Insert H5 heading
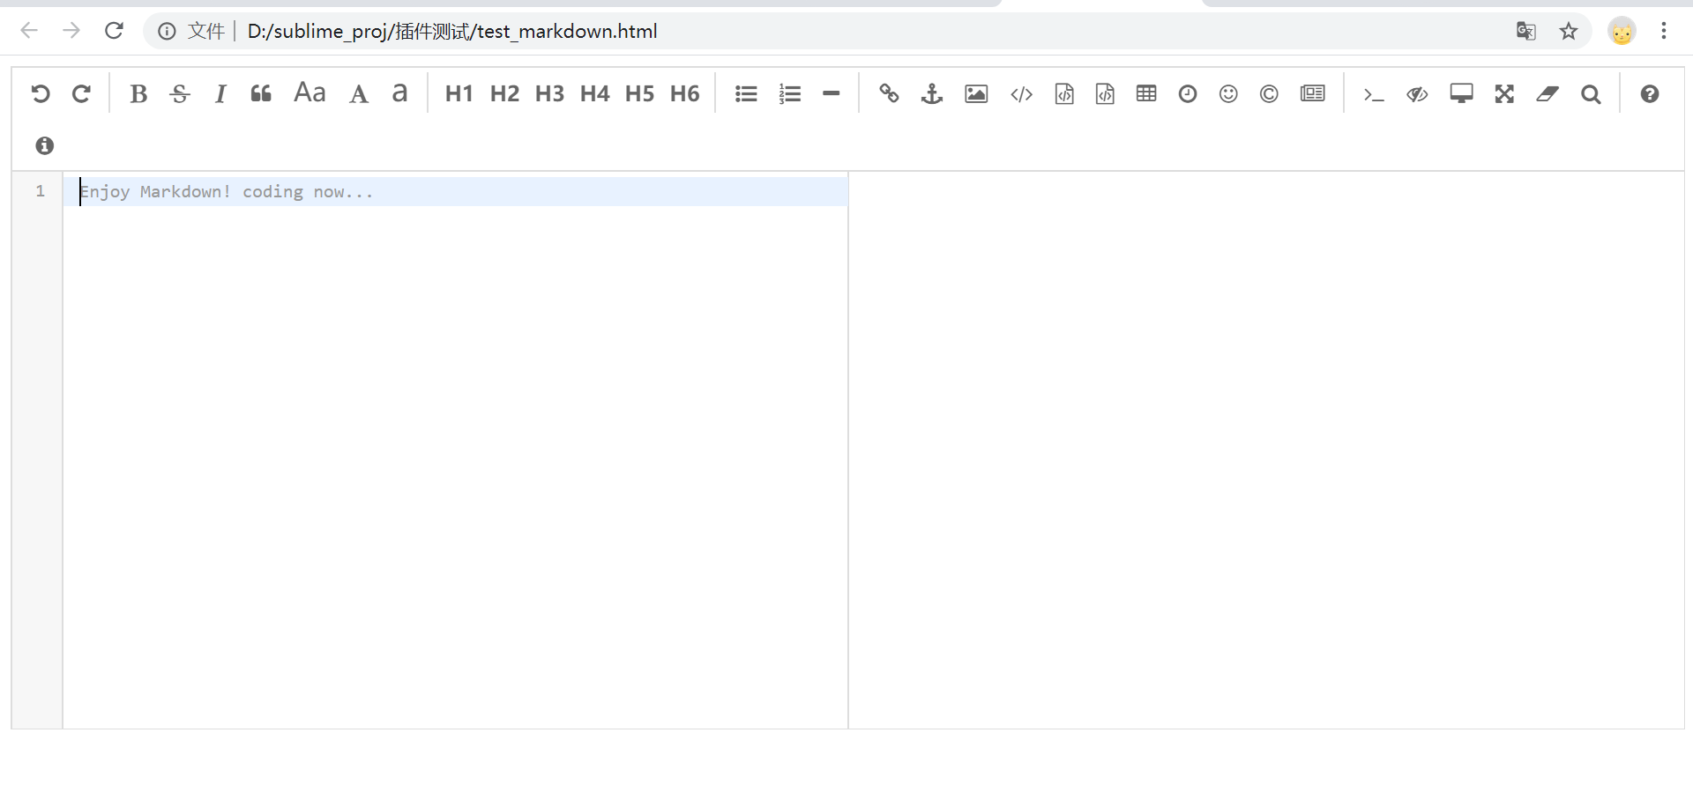1693x792 pixels. pos(639,93)
